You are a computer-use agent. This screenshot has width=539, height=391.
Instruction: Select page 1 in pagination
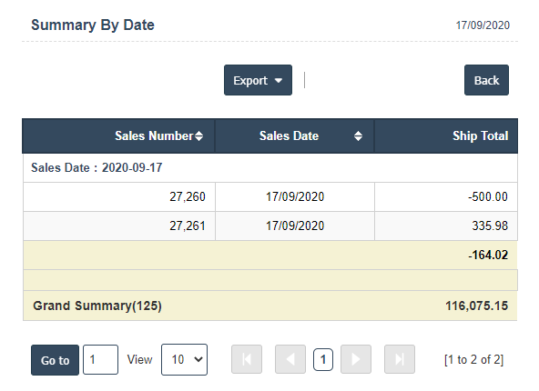click(323, 359)
